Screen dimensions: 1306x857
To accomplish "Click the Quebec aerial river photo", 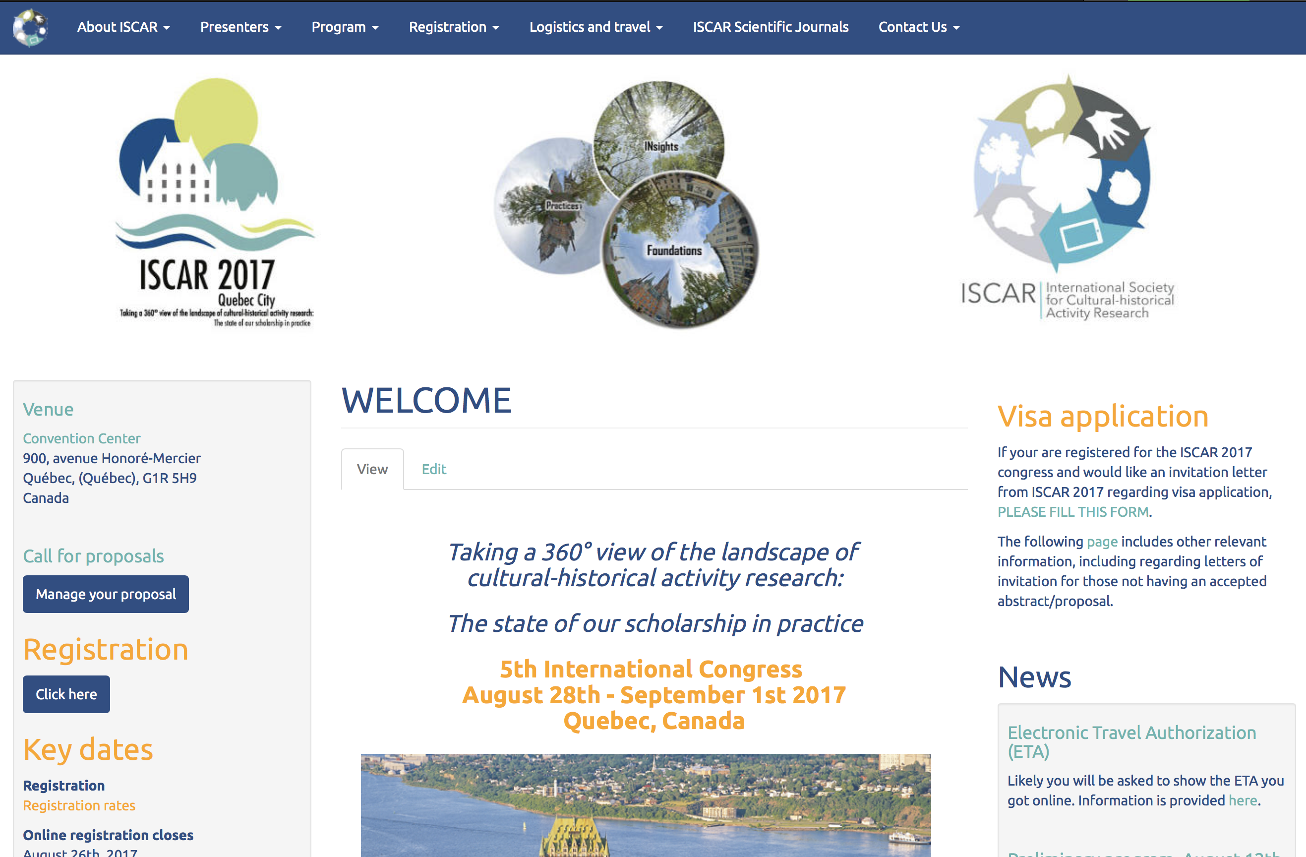I will 646,805.
